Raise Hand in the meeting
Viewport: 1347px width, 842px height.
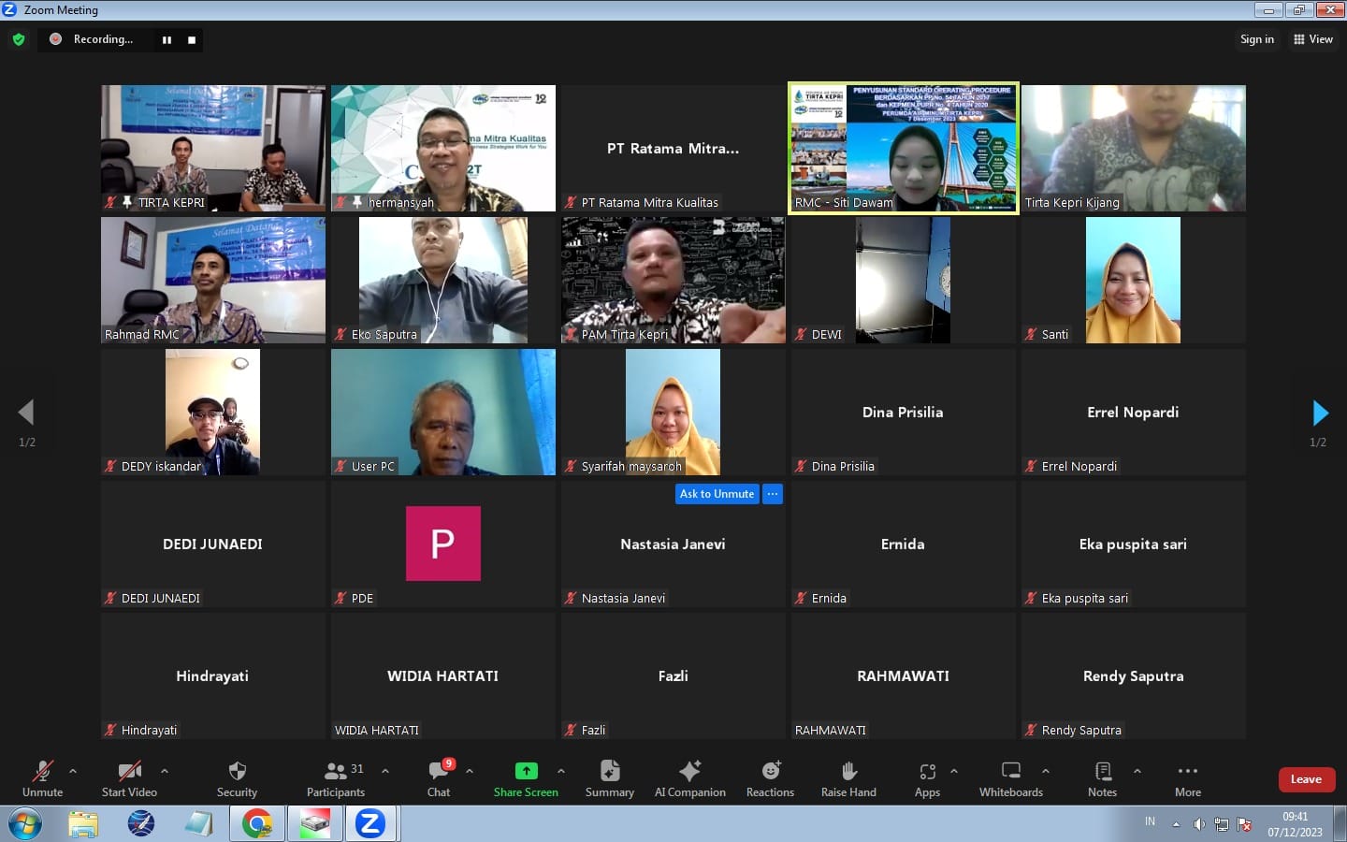848,777
